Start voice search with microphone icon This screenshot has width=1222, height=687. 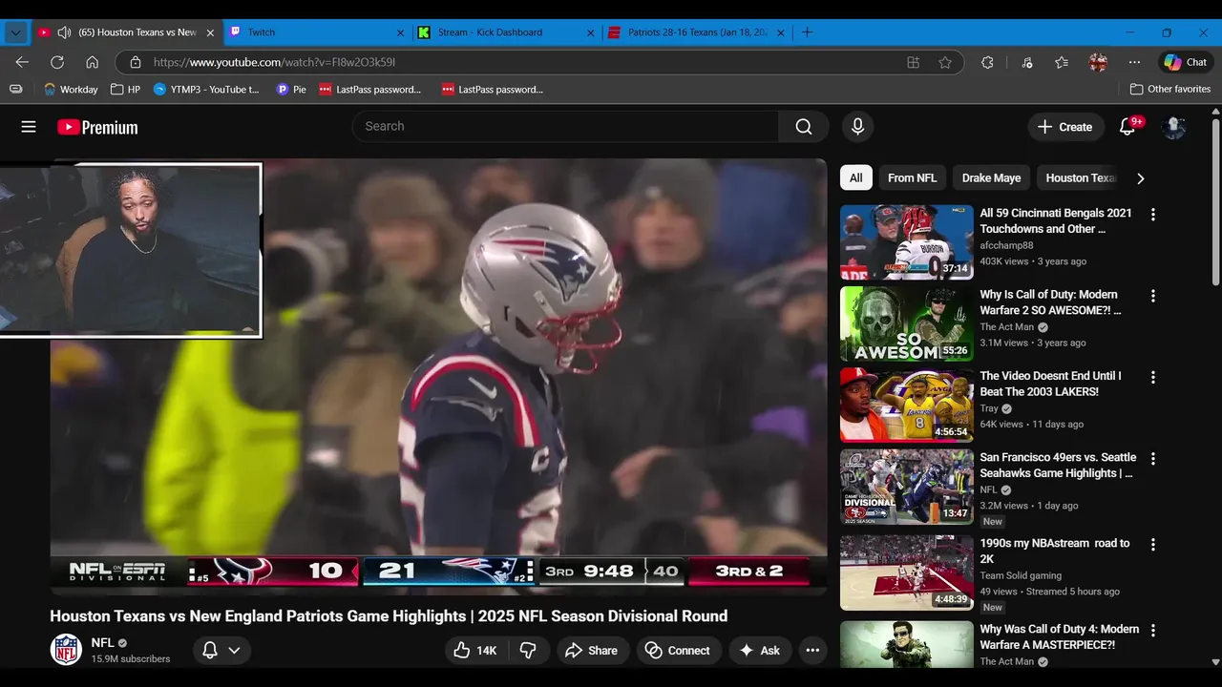tap(857, 127)
